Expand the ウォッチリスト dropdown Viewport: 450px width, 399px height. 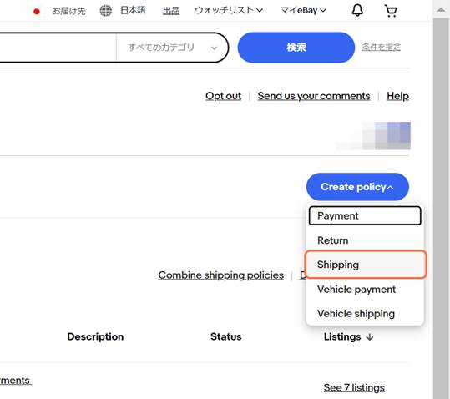point(229,10)
